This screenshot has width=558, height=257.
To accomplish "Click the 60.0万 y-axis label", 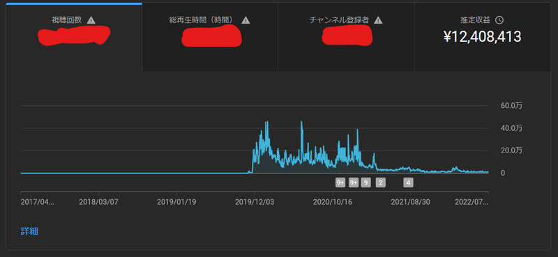I will click(x=512, y=106).
